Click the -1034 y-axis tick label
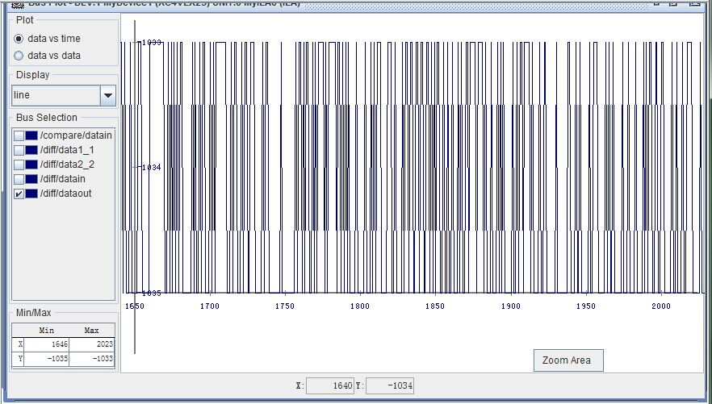Image resolution: width=712 pixels, height=404 pixels. coord(150,168)
